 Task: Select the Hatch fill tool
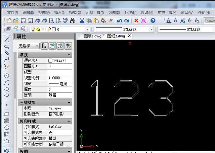coord(7,135)
